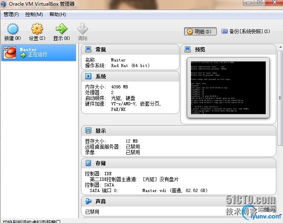Open the 控制(M) menu
Image resolution: width=283 pixels, height=223 pixels.
[x=34, y=14]
